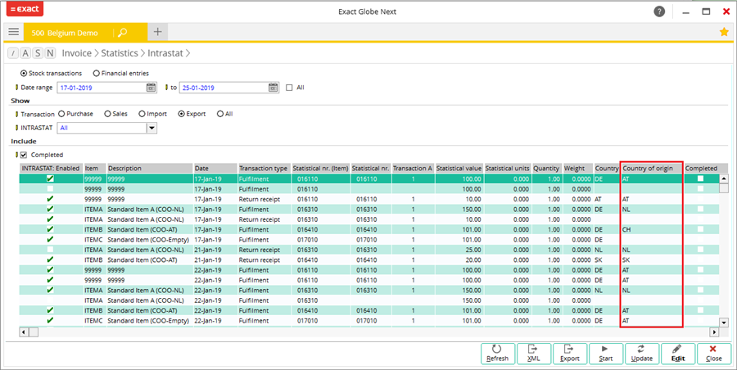Open calendar for start date
The image size is (737, 370).
click(151, 88)
